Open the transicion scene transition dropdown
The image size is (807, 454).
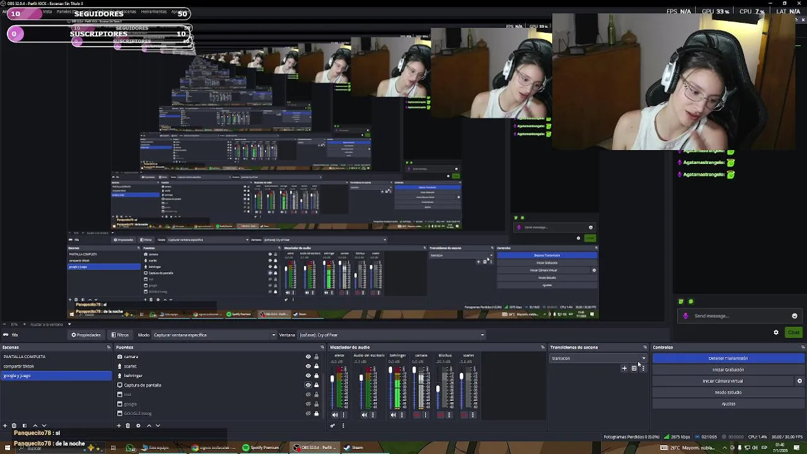(598, 358)
